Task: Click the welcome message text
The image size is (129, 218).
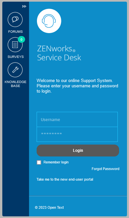Action: (x=77, y=86)
